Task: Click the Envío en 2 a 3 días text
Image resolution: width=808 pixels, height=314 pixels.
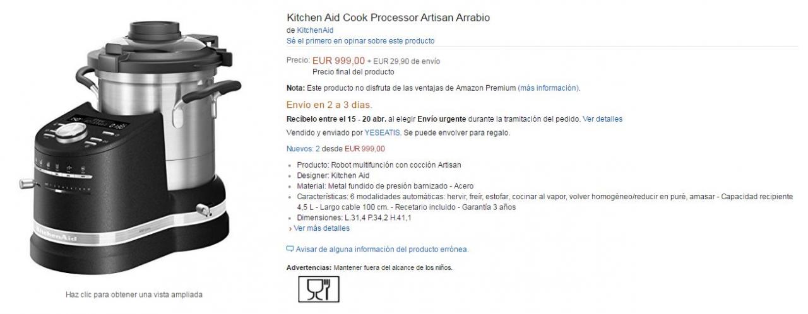Action: pyautogui.click(x=329, y=105)
